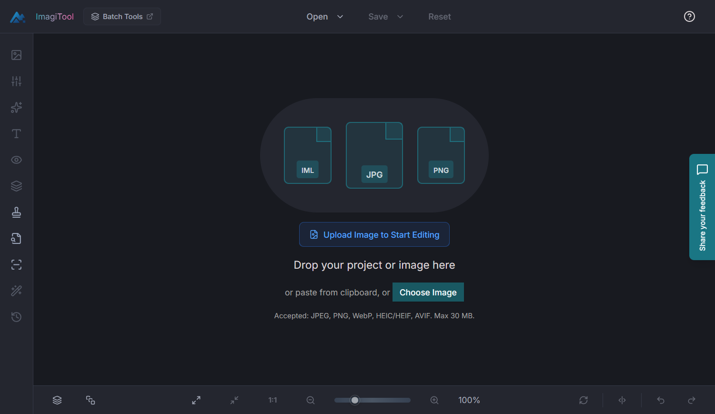Image resolution: width=715 pixels, height=414 pixels.
Task: Open the adjustments sliders tool
Action: pyautogui.click(x=17, y=81)
